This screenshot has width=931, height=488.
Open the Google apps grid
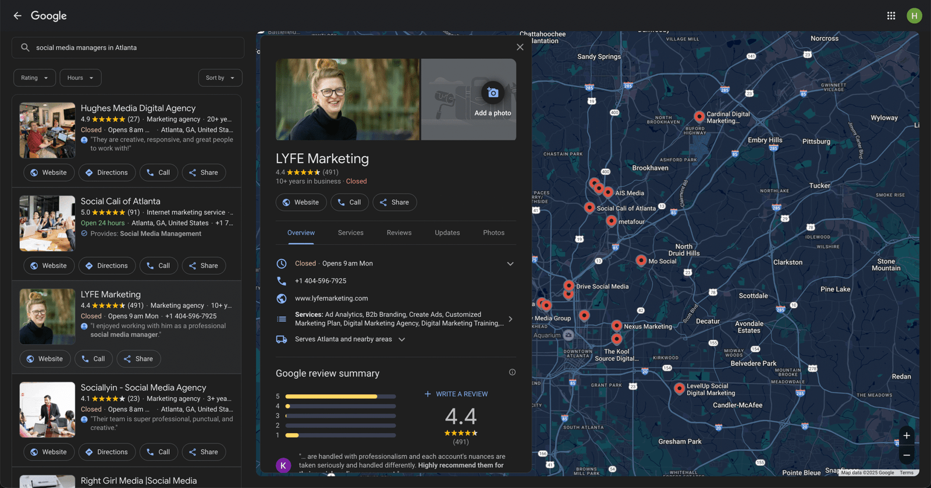891,16
